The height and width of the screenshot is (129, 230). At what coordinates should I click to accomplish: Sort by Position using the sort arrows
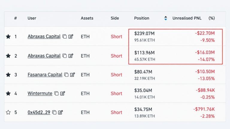[x=166, y=18]
